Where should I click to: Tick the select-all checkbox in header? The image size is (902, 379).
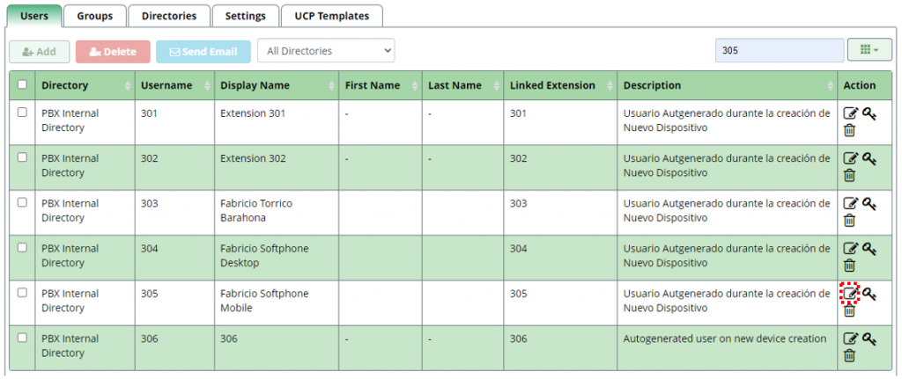click(x=22, y=84)
